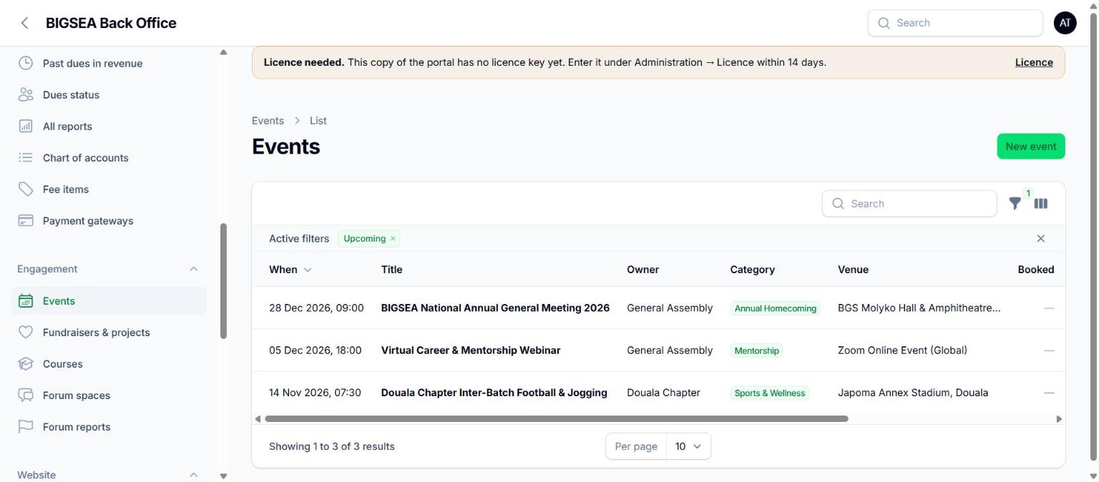Click the Dues status people icon
The height and width of the screenshot is (482, 1099).
(x=26, y=94)
